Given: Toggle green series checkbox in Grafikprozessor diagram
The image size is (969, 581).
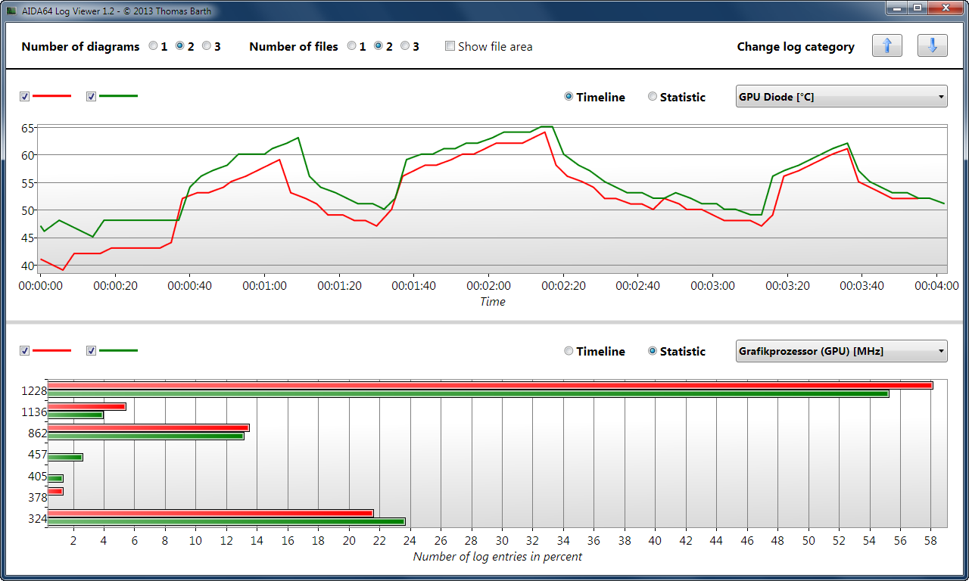Looking at the screenshot, I should click(x=92, y=350).
